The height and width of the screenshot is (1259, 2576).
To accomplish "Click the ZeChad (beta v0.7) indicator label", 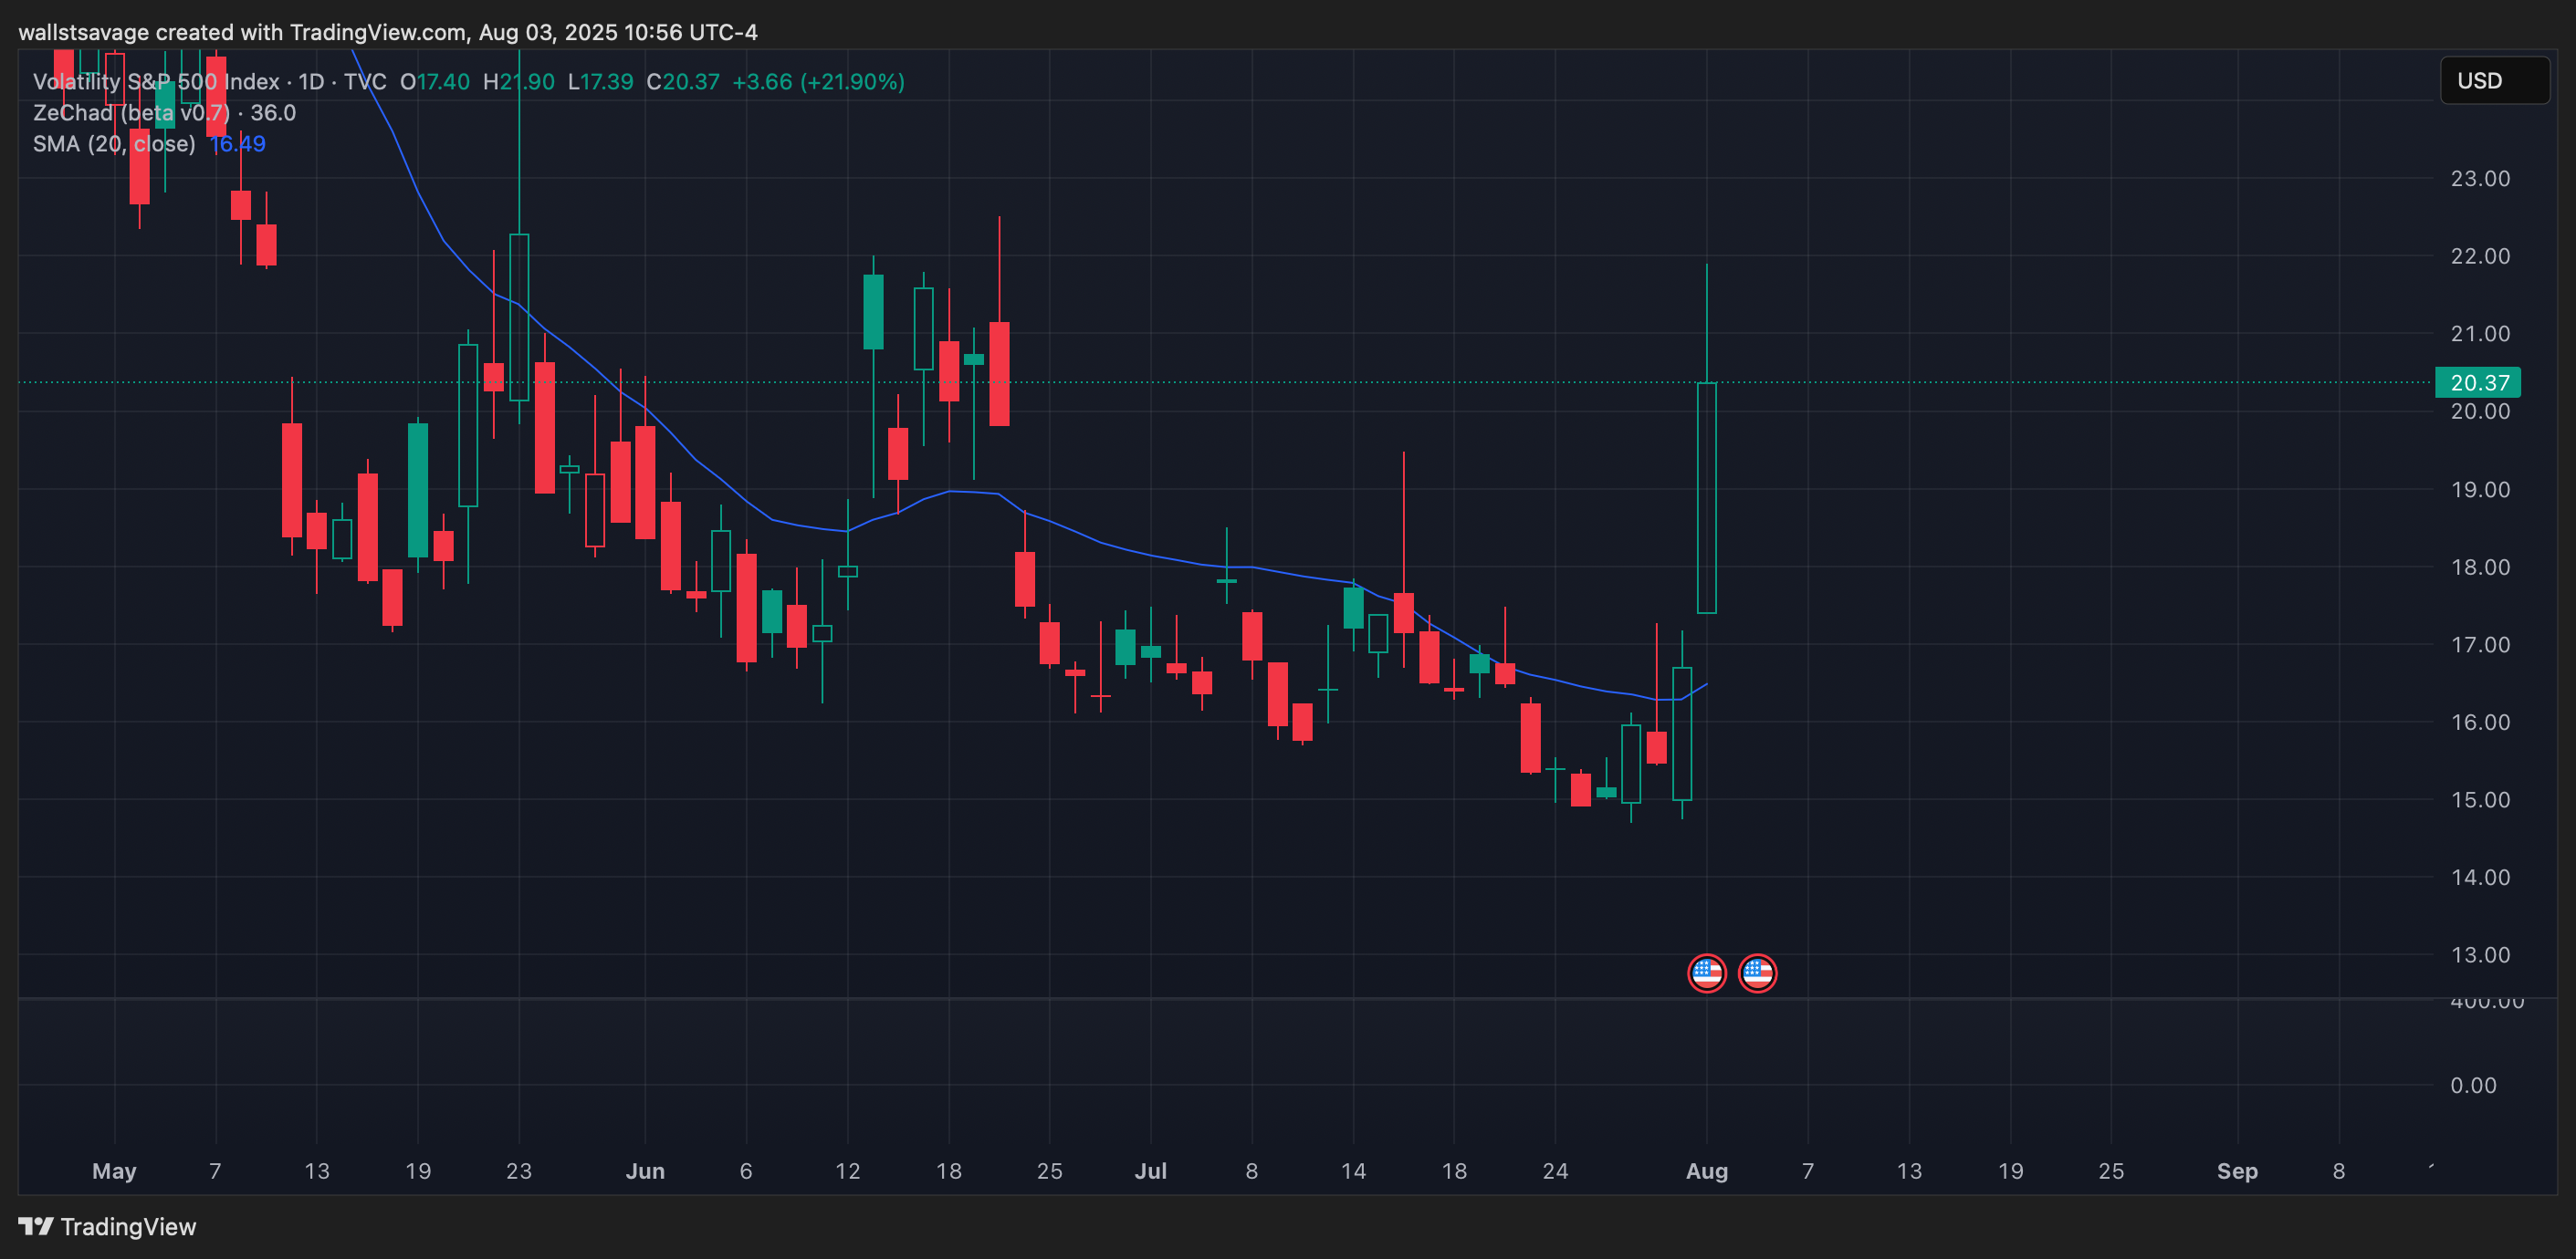I will pyautogui.click(x=132, y=113).
